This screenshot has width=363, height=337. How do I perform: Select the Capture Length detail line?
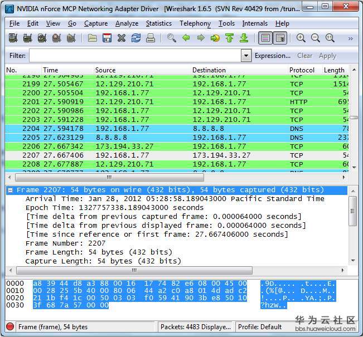tap(103, 261)
